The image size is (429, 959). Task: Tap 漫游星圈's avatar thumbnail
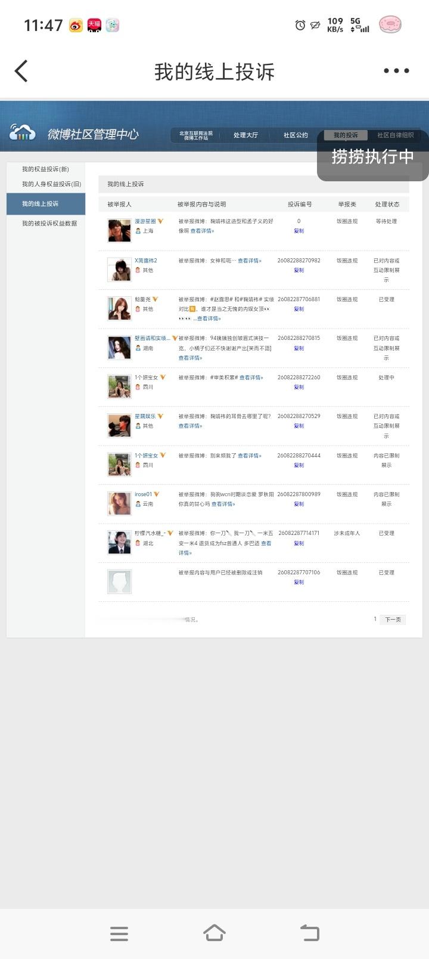119,231
